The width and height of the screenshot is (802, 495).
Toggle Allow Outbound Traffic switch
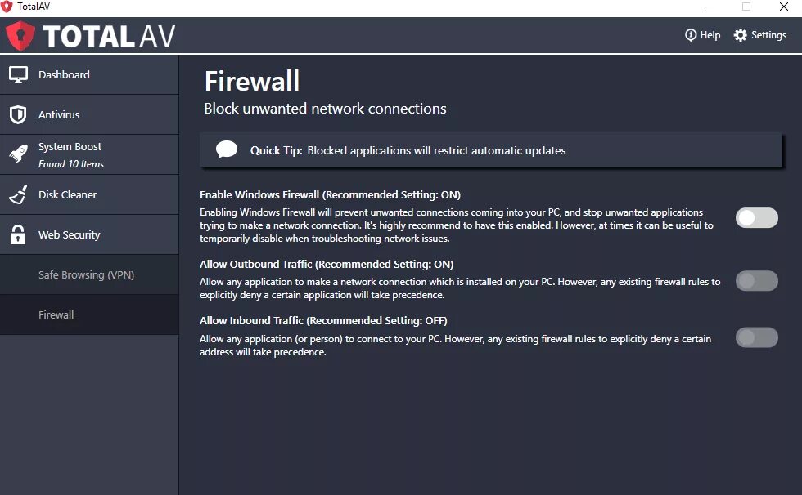(756, 281)
